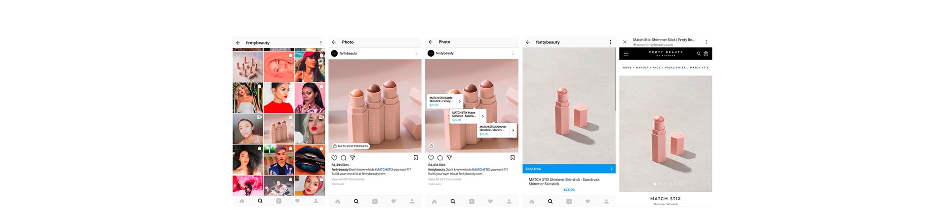Tap $25.00 price on Shop Now product screen
The width and height of the screenshot is (948, 211).
(x=569, y=190)
